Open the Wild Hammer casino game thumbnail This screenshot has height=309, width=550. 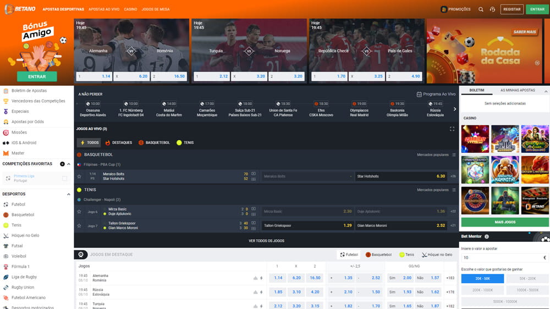click(x=505, y=139)
